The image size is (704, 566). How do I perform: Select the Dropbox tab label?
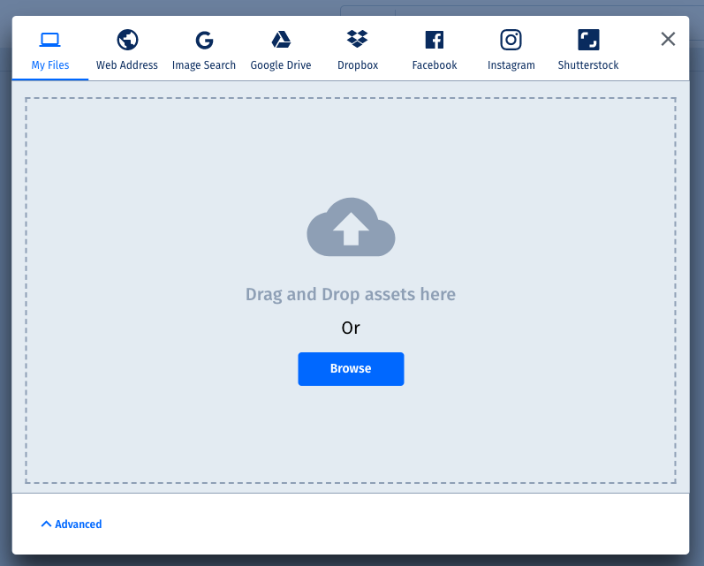pyautogui.click(x=357, y=65)
